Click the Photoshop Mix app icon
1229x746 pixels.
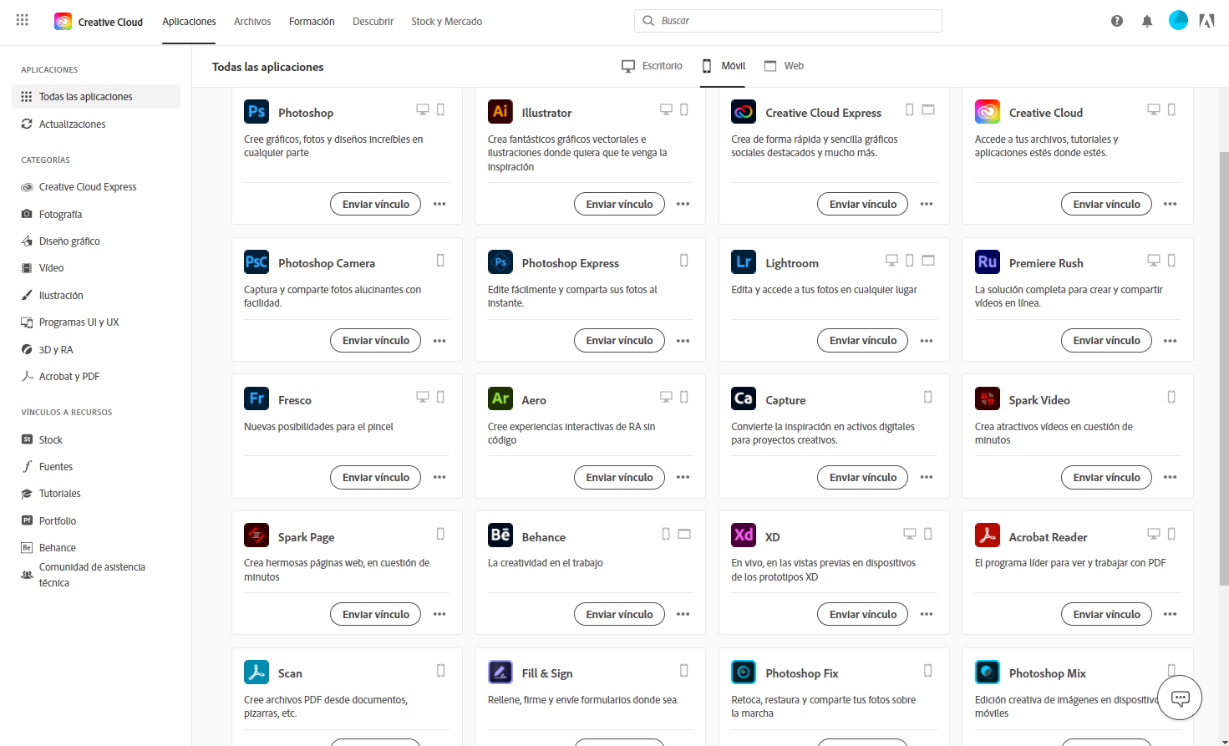(x=988, y=672)
